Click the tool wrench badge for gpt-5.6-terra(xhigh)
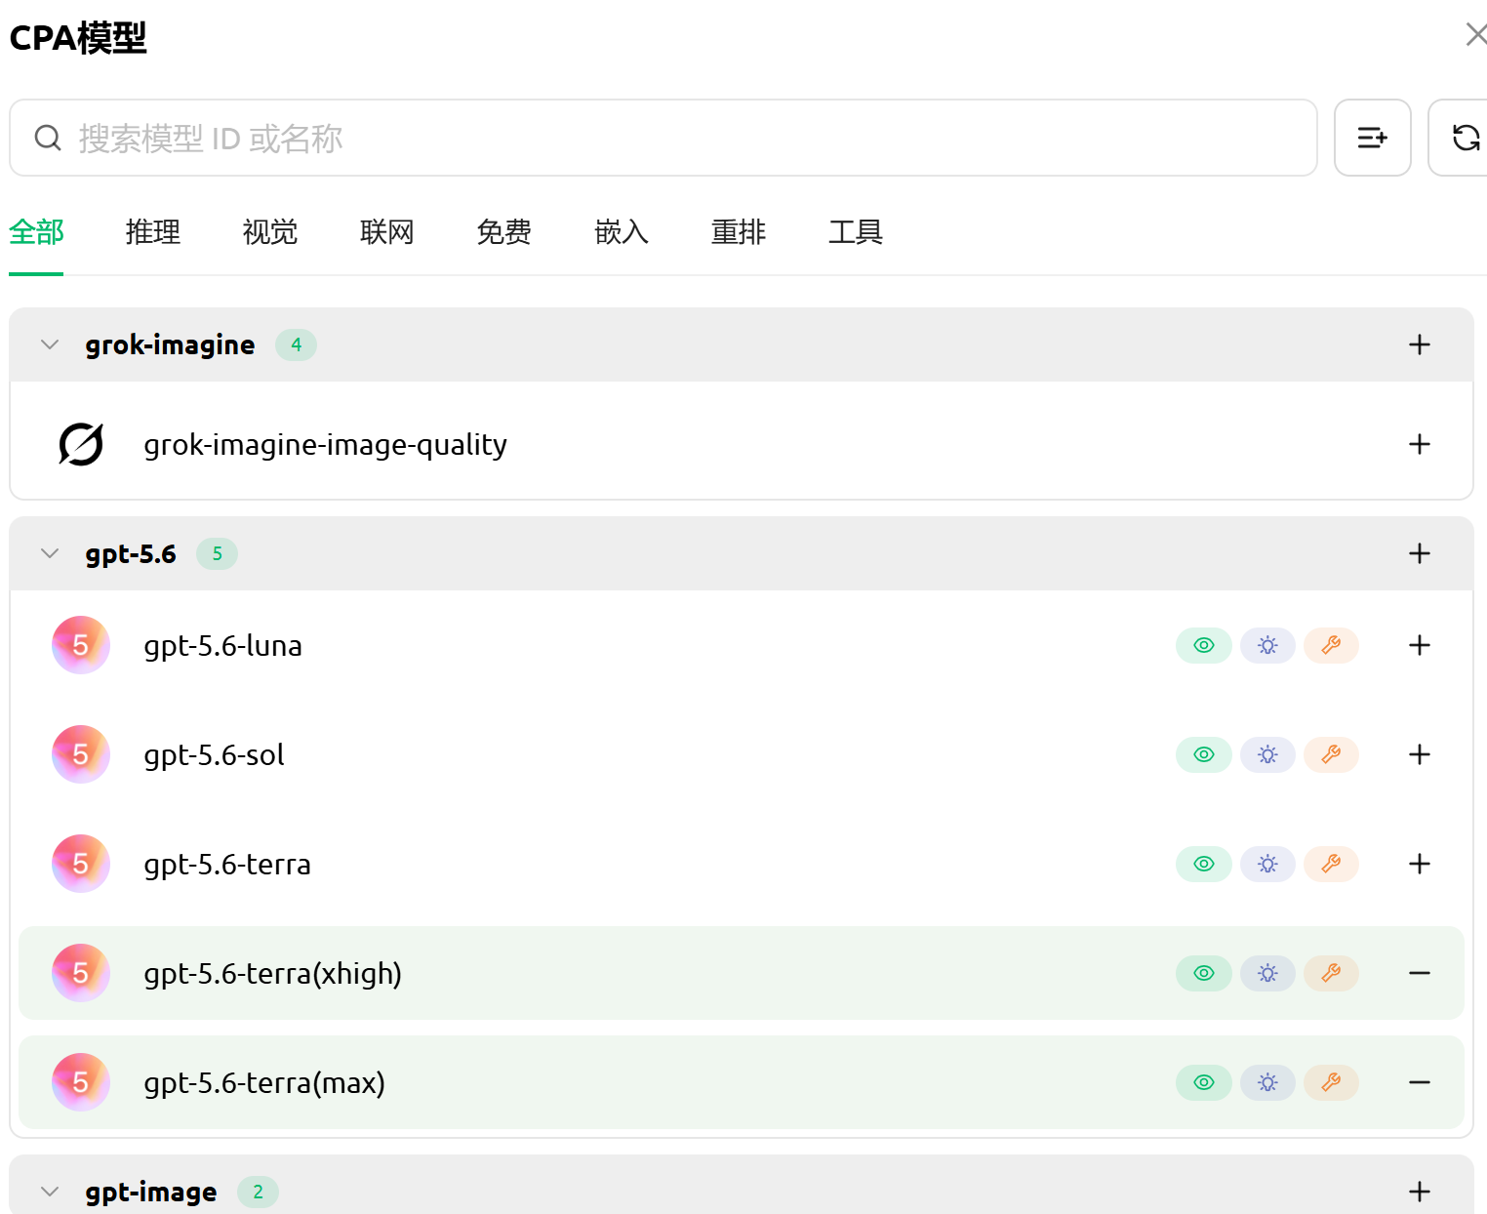 coord(1331,973)
